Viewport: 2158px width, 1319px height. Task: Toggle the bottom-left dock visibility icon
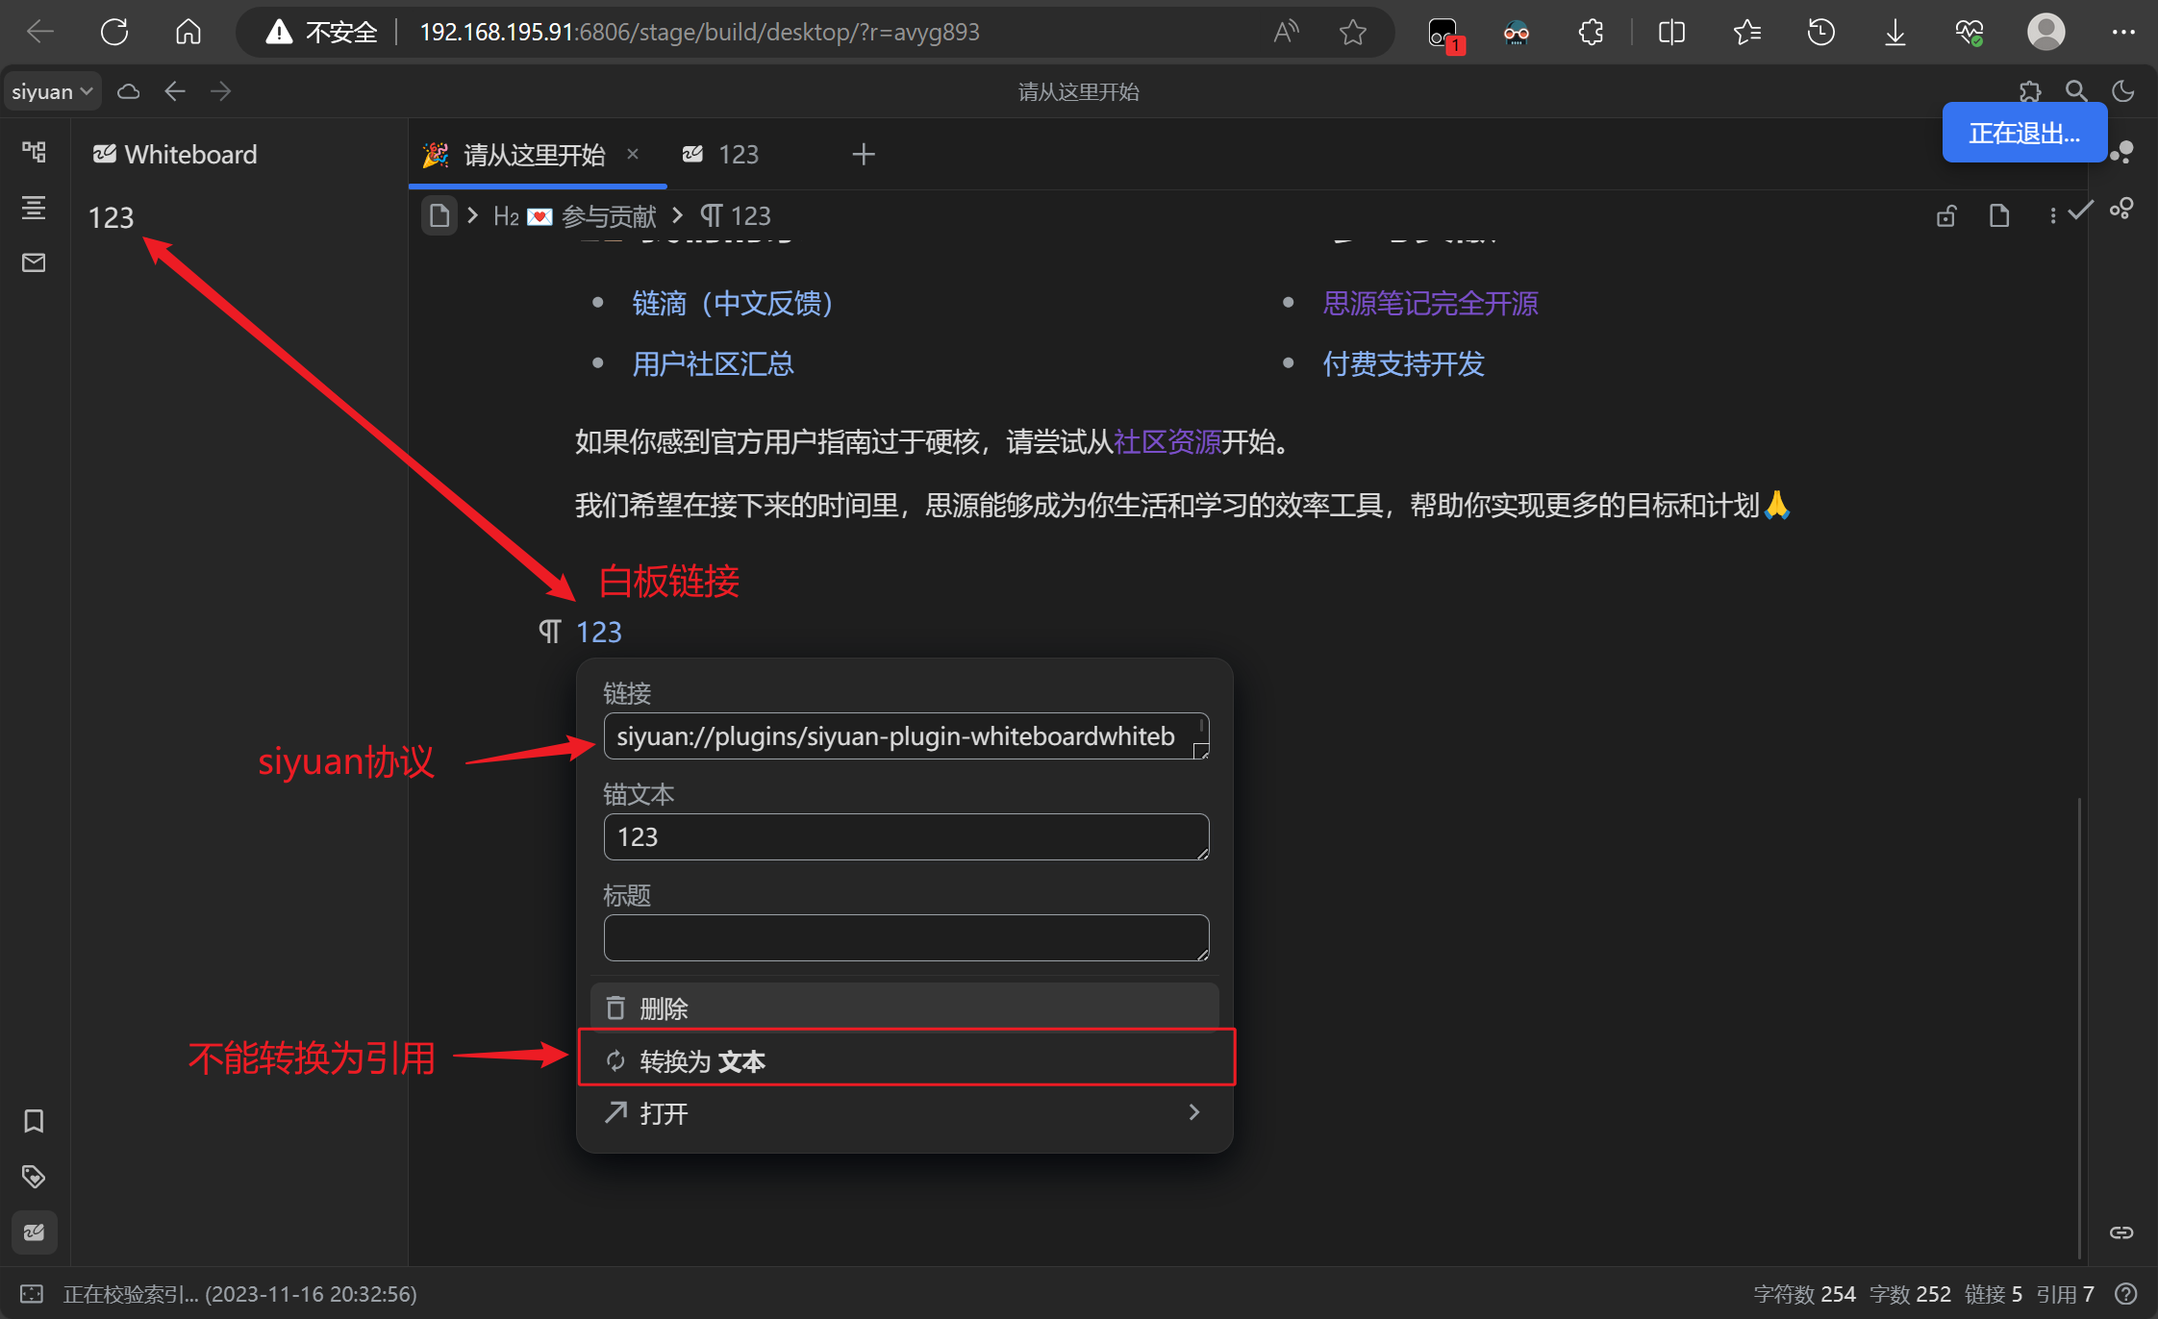click(x=32, y=1294)
